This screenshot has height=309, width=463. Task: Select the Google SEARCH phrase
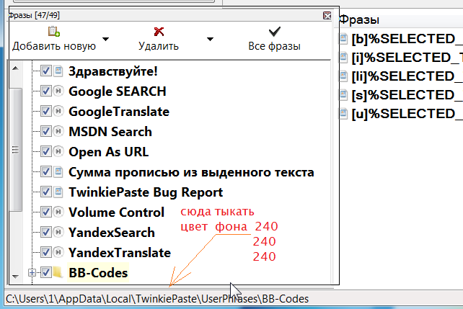pos(118,91)
